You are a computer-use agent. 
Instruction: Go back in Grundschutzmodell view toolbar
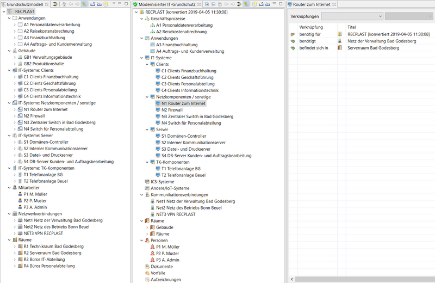point(71,4)
